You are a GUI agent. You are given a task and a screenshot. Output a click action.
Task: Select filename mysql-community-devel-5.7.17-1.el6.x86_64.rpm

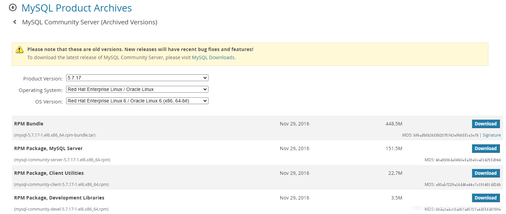61,209
